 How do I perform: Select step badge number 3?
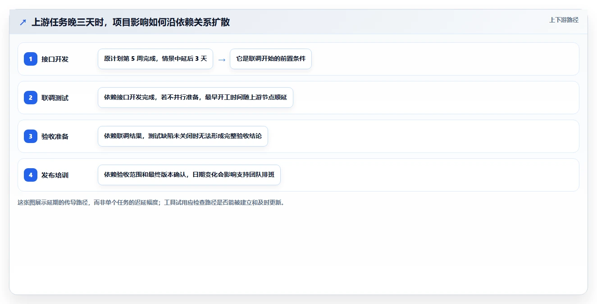click(x=31, y=136)
